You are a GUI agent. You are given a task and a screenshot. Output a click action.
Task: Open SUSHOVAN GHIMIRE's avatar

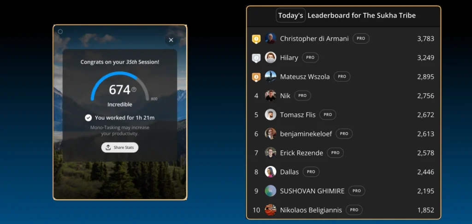coord(270,191)
